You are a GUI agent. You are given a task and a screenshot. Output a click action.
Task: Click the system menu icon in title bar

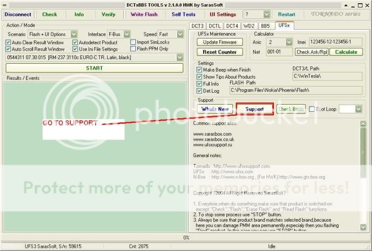click(x=4, y=5)
